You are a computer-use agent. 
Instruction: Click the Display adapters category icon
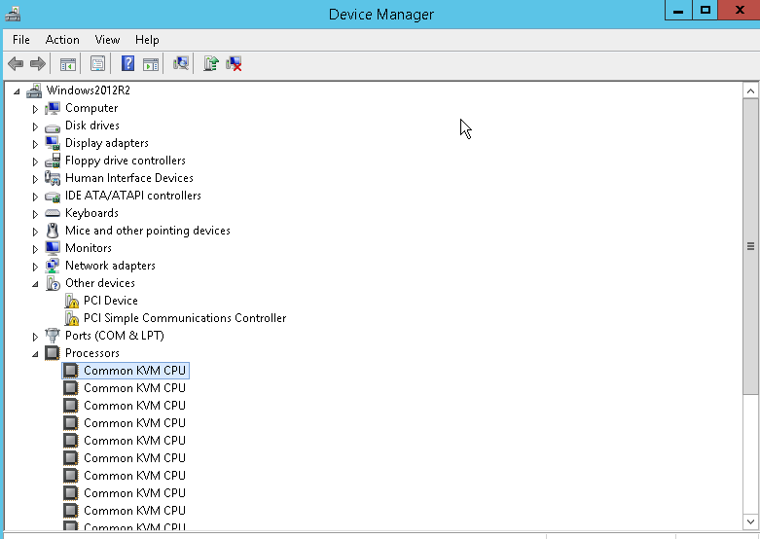(x=53, y=143)
